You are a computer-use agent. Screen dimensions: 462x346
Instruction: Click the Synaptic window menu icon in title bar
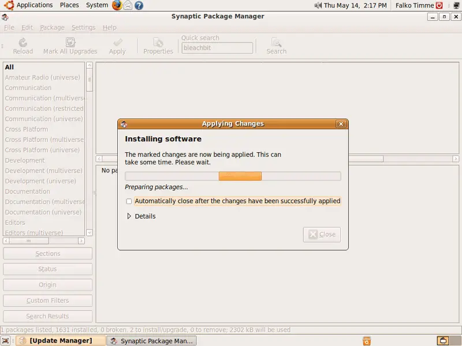click(x=5, y=17)
